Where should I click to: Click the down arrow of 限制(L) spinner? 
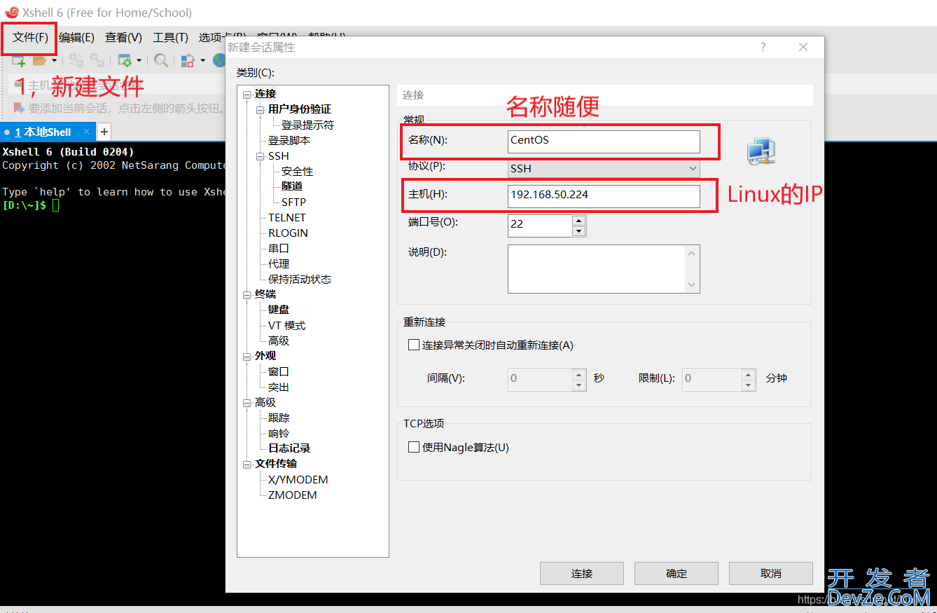pos(749,385)
